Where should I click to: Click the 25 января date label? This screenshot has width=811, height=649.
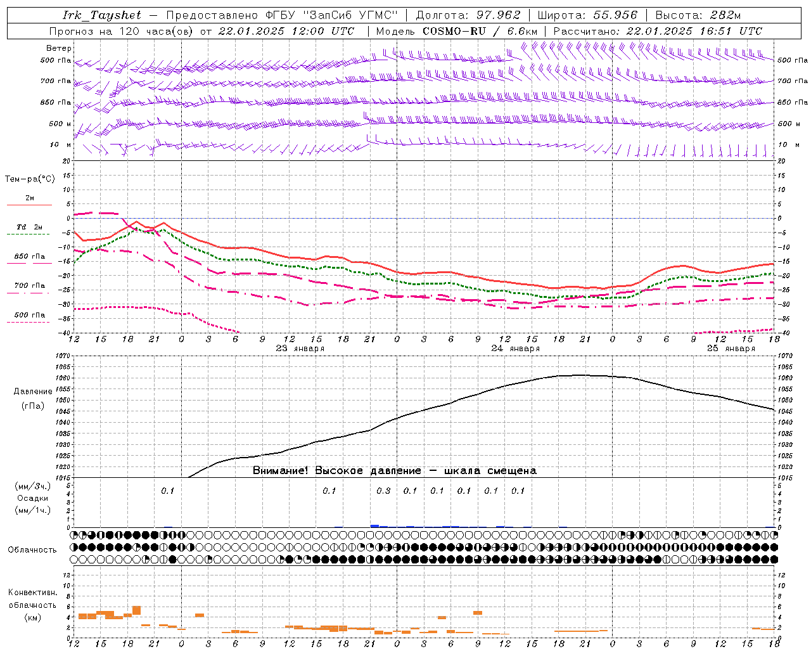pos(731,349)
